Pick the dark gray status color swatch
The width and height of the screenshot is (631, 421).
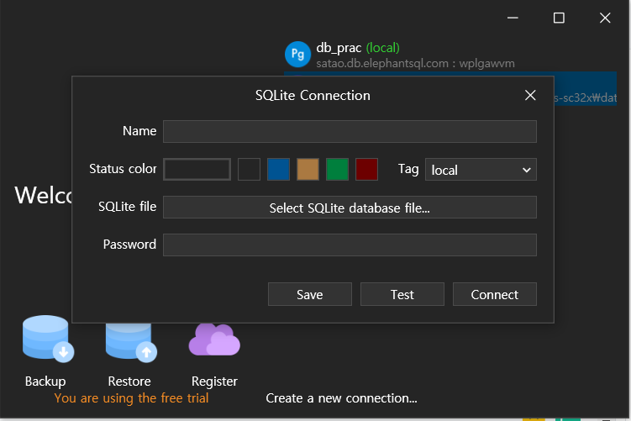point(249,169)
